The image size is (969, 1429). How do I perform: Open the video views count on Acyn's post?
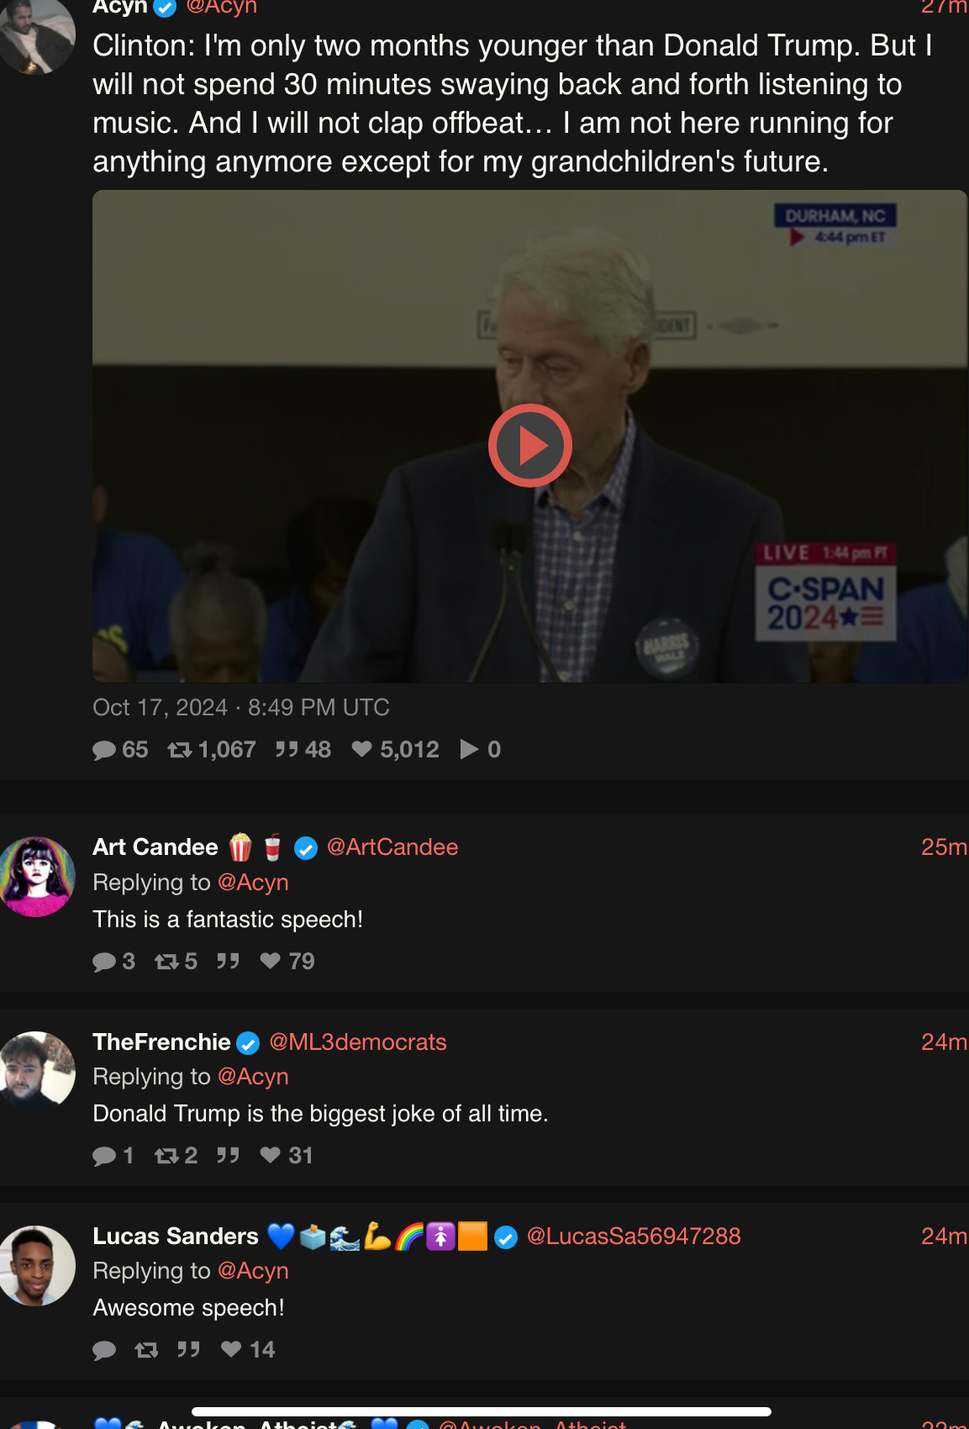pos(481,750)
